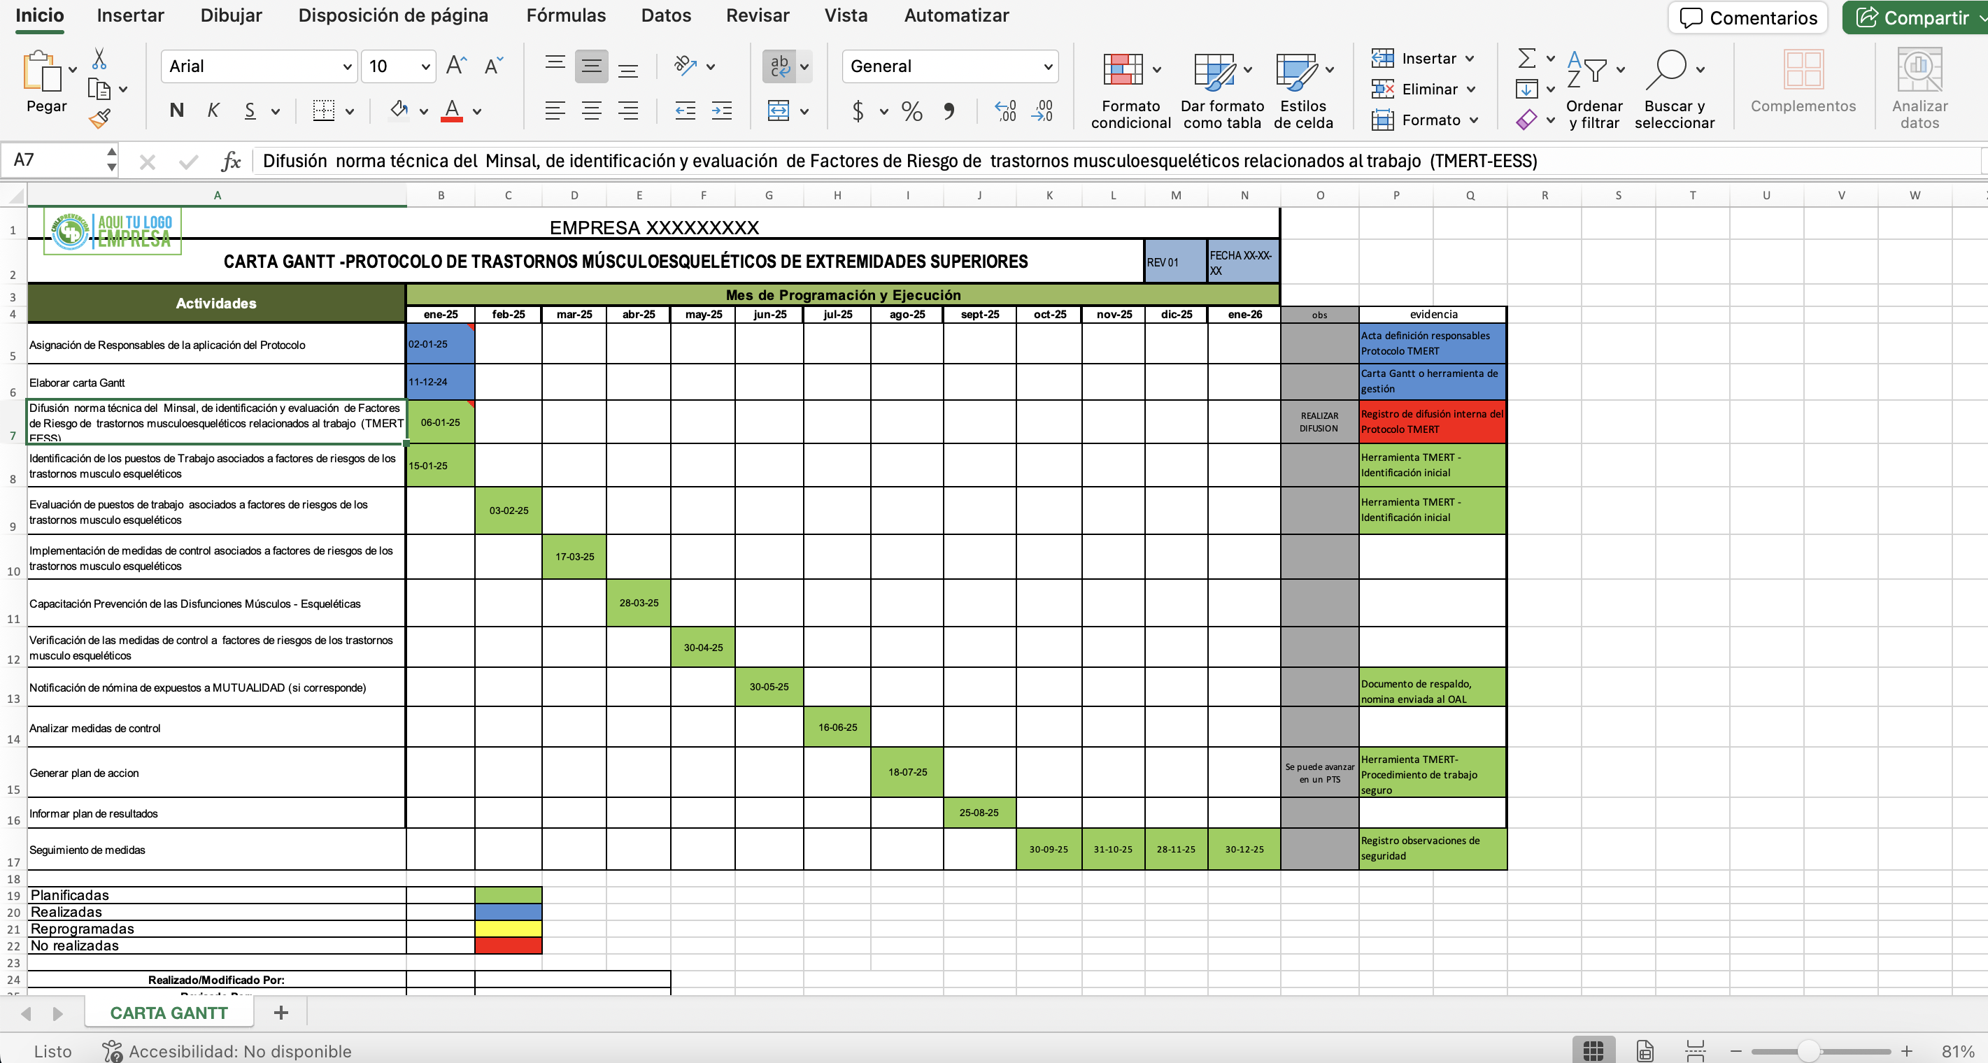Apply currency format with the $ icon
Image resolution: width=1988 pixels, height=1063 pixels.
pos(859,111)
